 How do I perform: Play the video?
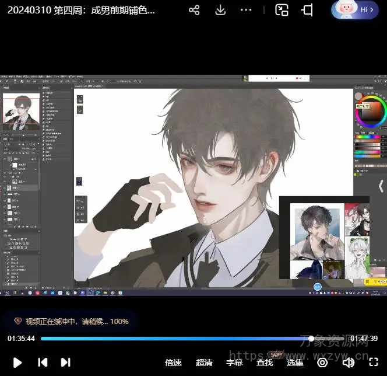pos(17,362)
